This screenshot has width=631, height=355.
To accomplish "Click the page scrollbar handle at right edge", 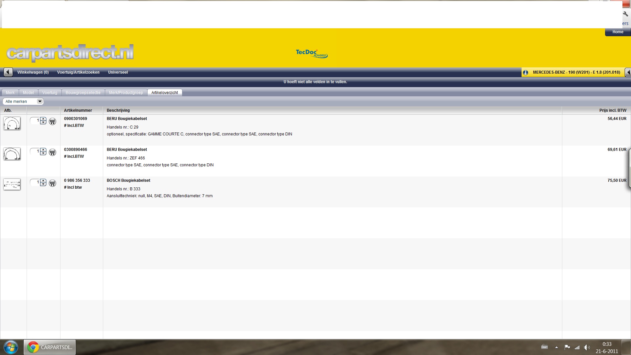I will 630,168.
